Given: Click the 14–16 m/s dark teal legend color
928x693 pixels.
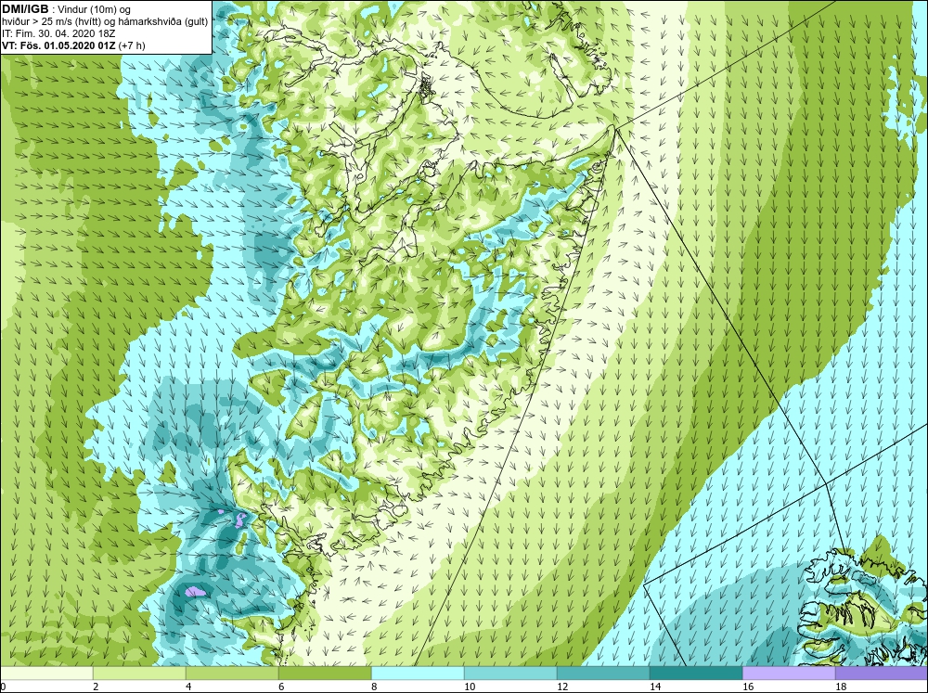Looking at the screenshot, I should pos(696,674).
